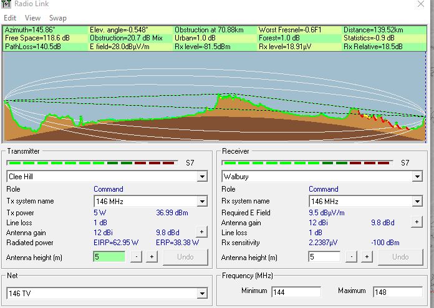Click the Maximum frequency input field

click(x=397, y=292)
